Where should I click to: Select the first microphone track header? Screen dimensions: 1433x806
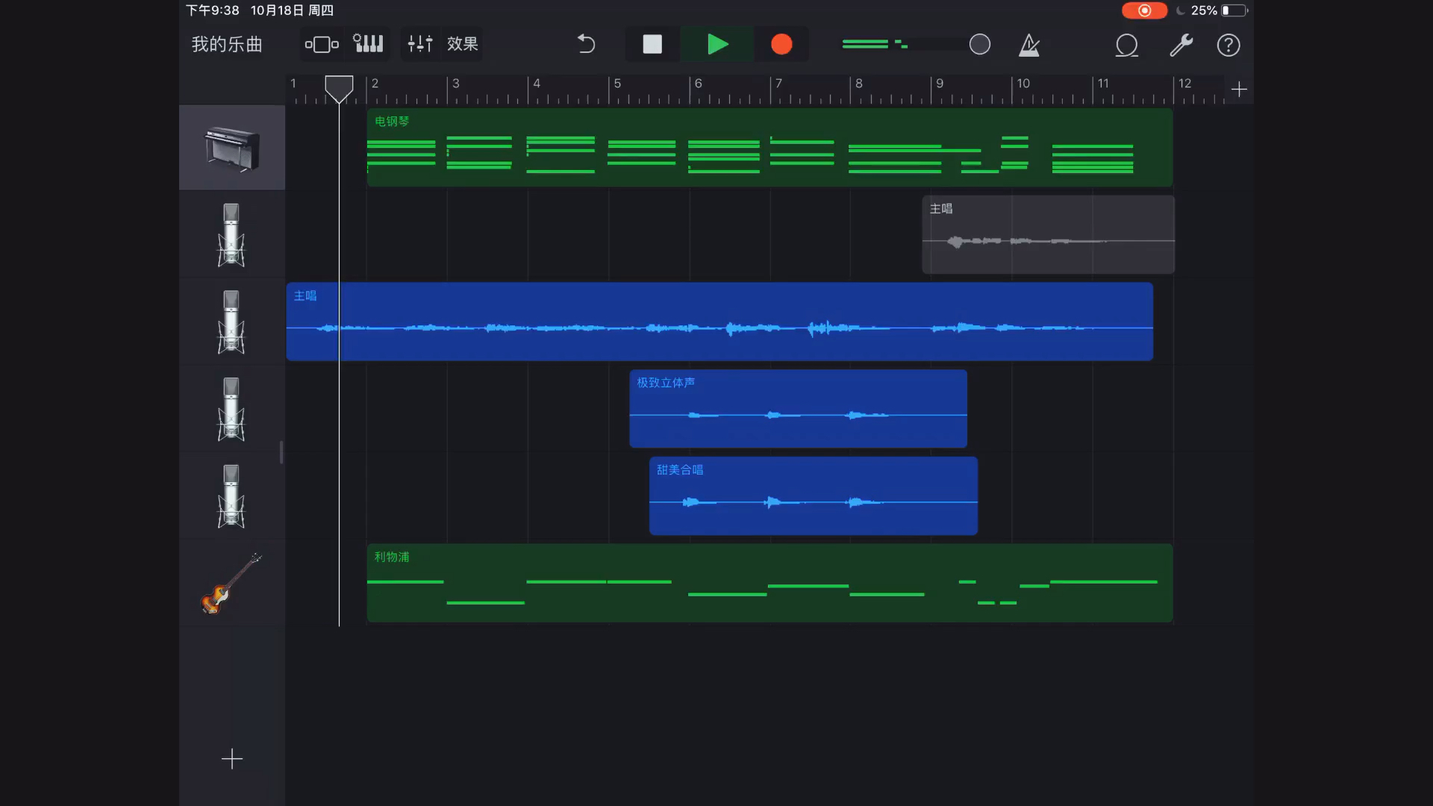pyautogui.click(x=232, y=234)
